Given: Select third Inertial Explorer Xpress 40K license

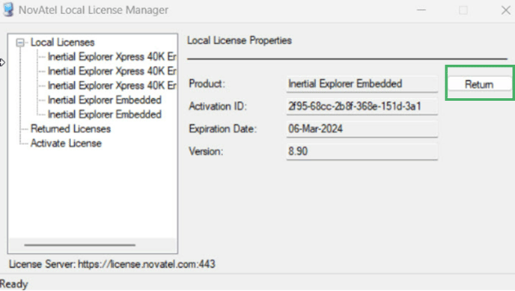Looking at the screenshot, I should coord(112,85).
